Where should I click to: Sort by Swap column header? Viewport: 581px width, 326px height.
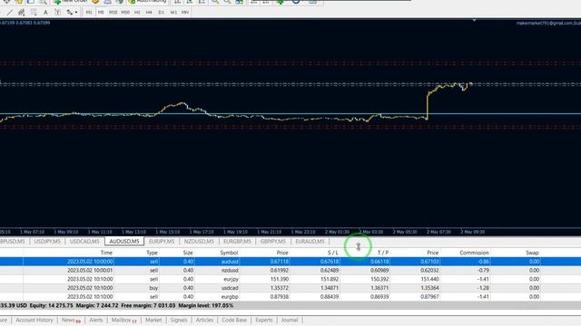tap(532, 253)
